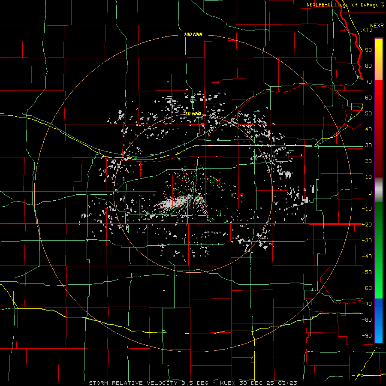
Task: Click the -10 value on the velocity scale
Action: click(x=367, y=209)
